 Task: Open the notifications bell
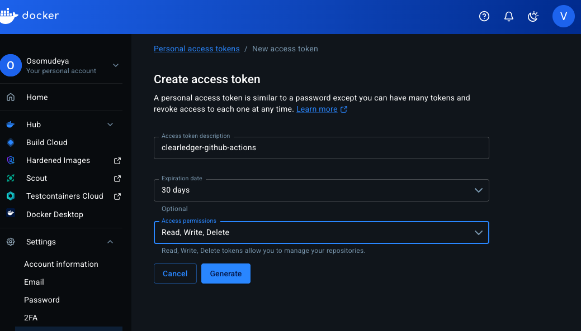[x=509, y=16]
